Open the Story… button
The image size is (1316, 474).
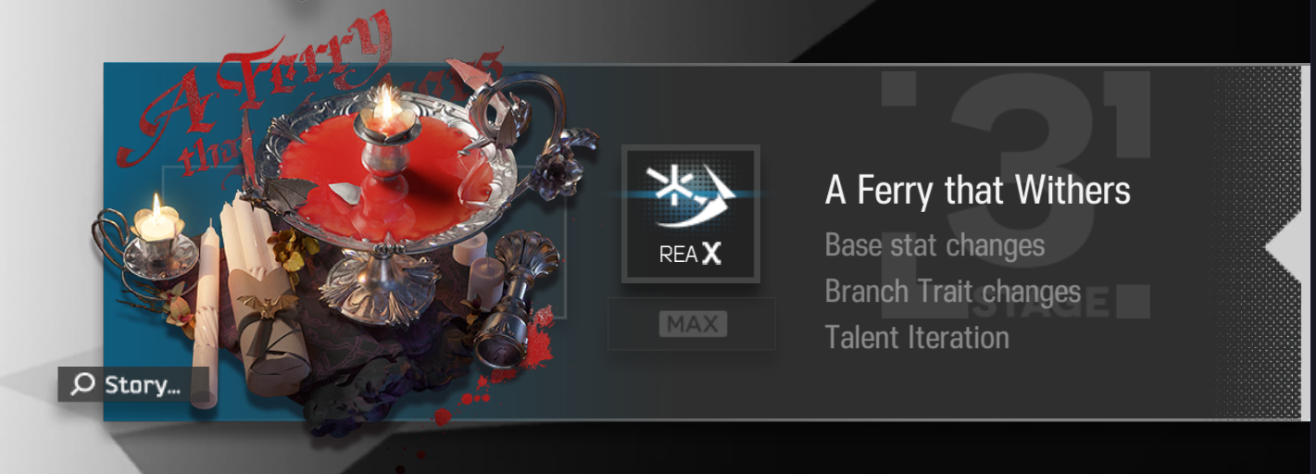click(133, 384)
